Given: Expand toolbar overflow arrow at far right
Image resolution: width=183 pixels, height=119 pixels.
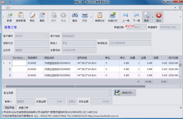Looking at the screenshot, I should pyautogui.click(x=181, y=17).
